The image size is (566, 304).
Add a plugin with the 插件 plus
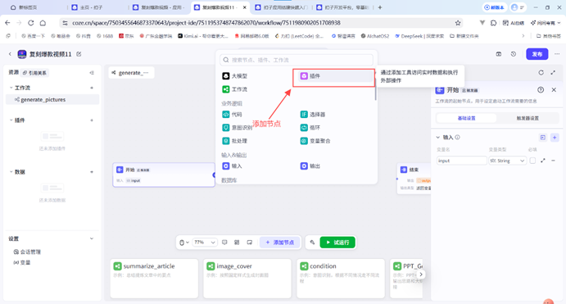pyautogui.click(x=92, y=120)
